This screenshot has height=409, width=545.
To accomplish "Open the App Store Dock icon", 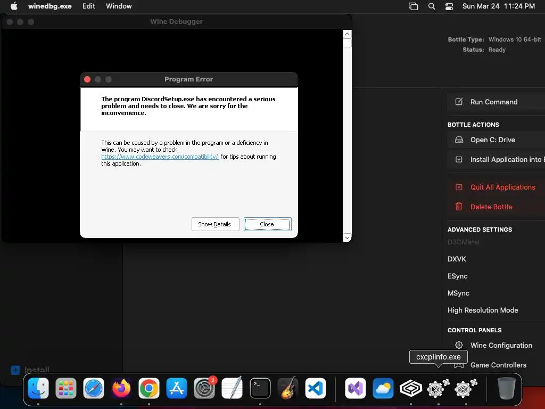I will click(177, 388).
